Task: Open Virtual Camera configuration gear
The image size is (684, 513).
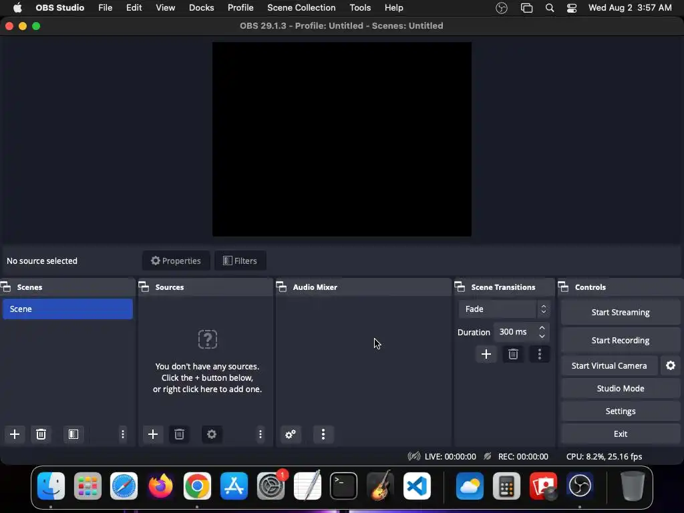Action: (671, 365)
